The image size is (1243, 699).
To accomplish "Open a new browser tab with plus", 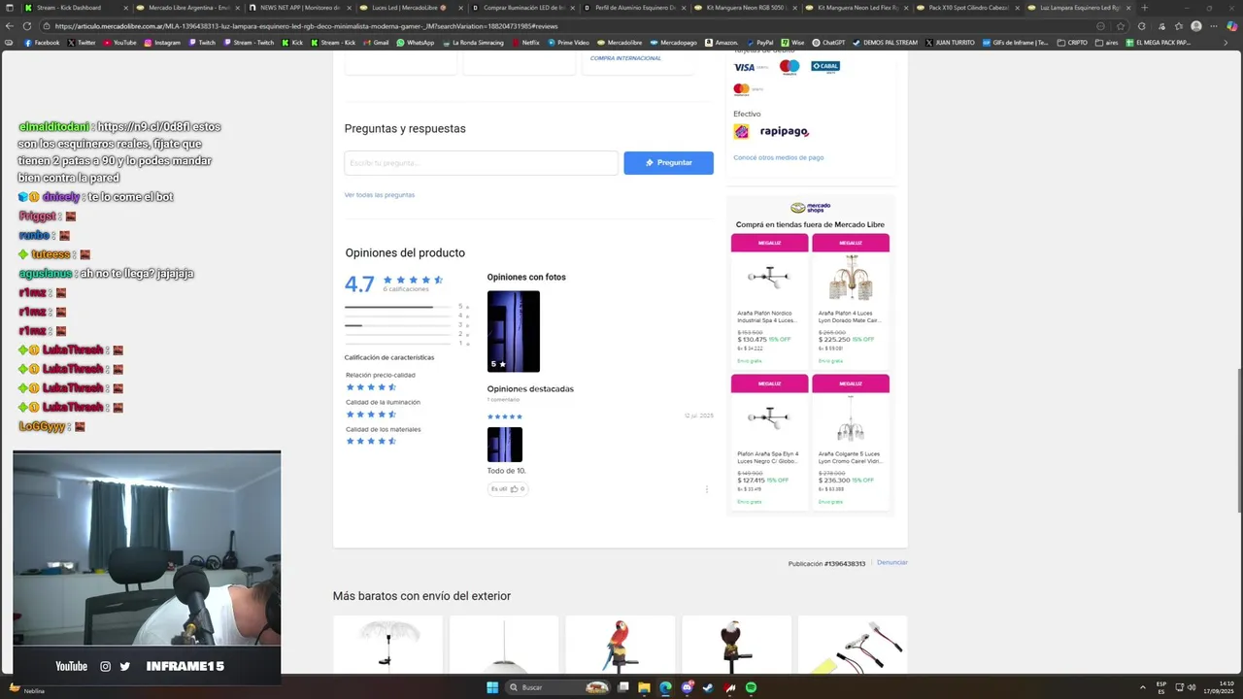I will [x=1143, y=8].
